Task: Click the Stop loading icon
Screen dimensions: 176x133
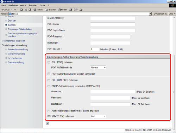Action: [21, 10]
